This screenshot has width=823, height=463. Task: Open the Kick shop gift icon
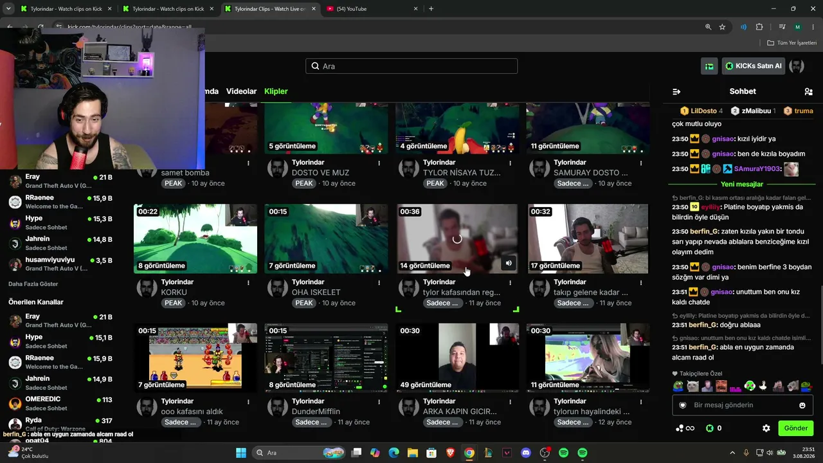(709, 66)
